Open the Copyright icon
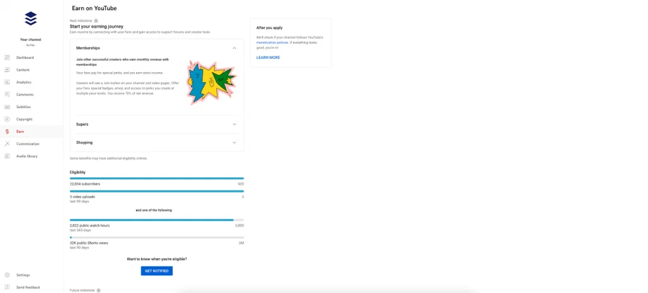Screen dimensions: 648x293 (x=7, y=119)
